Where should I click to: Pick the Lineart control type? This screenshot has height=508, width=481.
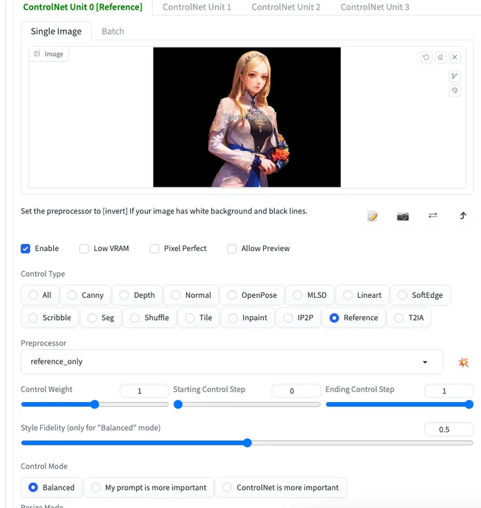point(362,295)
